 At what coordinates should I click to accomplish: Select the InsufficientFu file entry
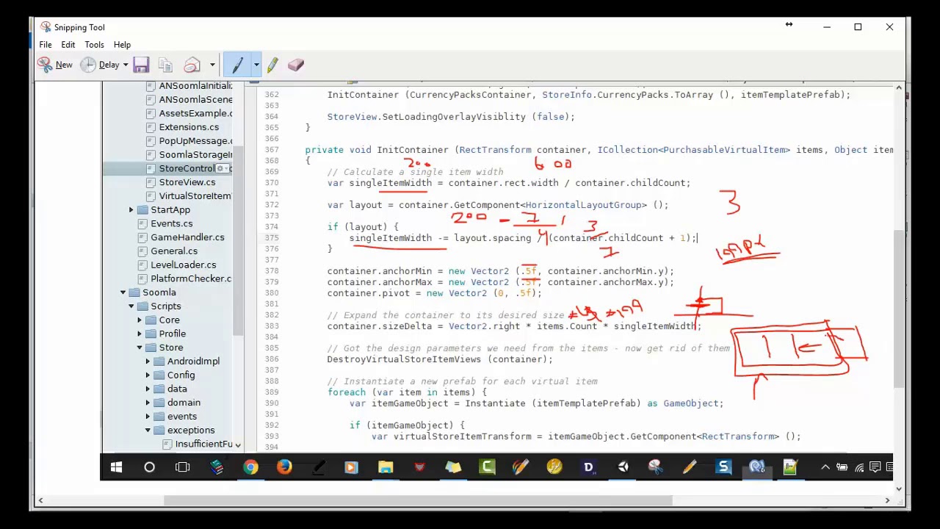(203, 444)
